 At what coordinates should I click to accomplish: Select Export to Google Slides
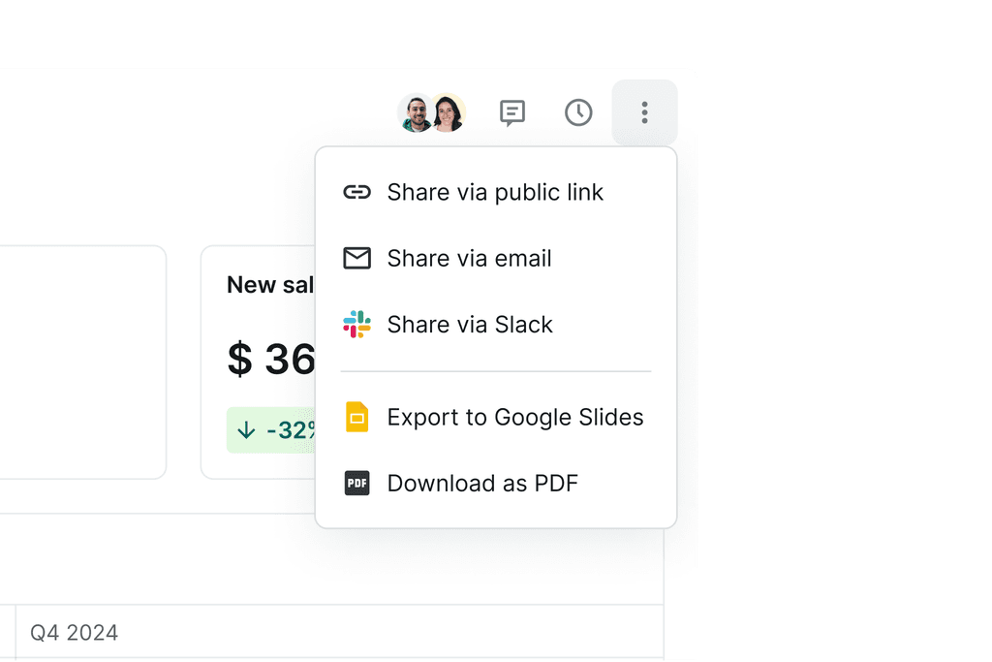click(x=515, y=417)
